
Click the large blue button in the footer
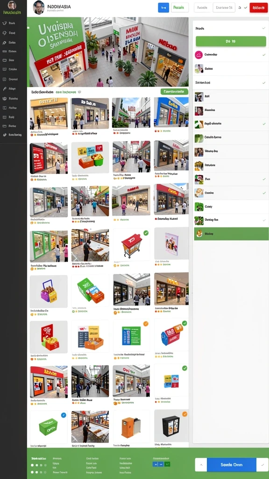click(x=232, y=464)
